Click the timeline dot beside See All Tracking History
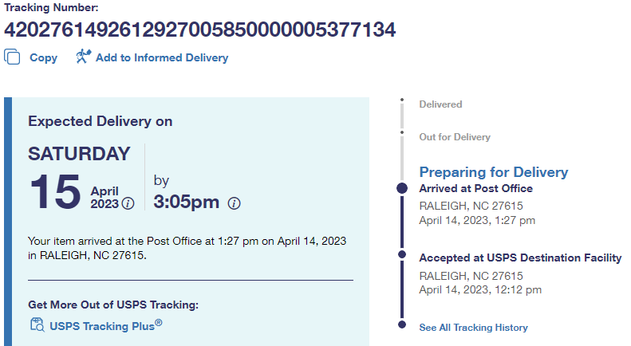Viewport: 631px width, 346px height. 402,324
